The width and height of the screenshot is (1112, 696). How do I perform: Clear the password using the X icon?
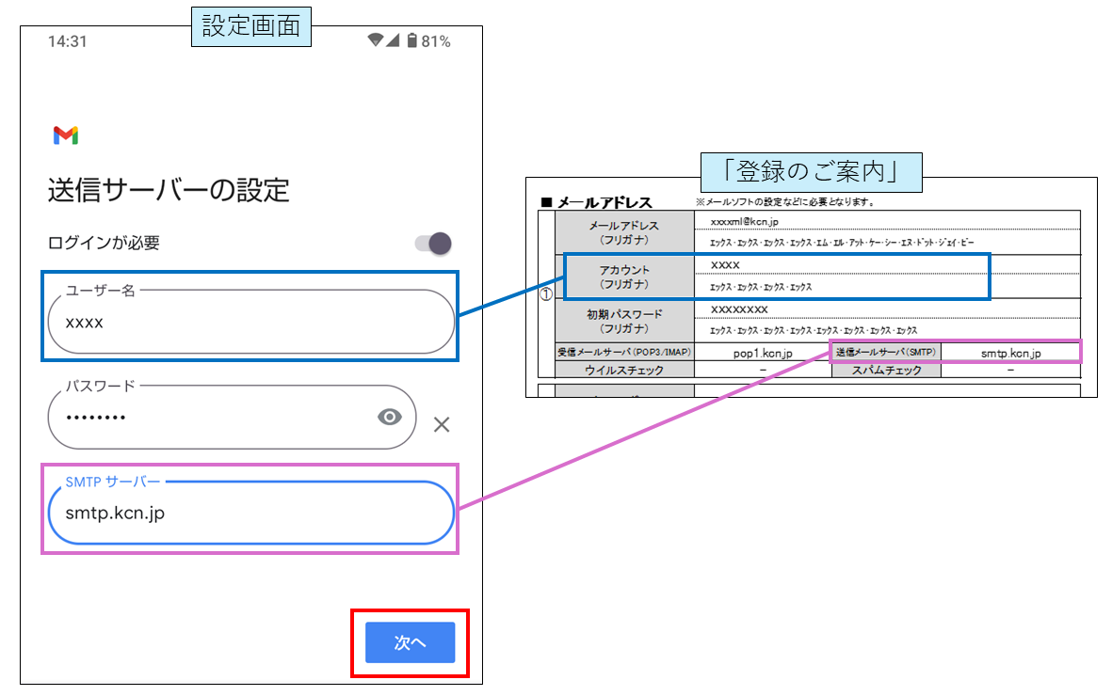coord(440,424)
